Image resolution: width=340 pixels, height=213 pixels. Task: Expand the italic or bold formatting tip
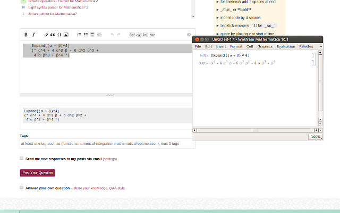pyautogui.click(x=217, y=10)
